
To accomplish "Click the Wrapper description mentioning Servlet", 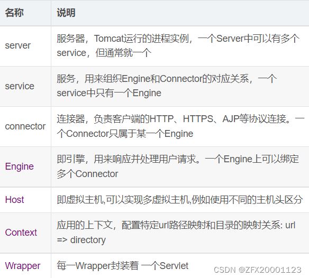I will pyautogui.click(x=123, y=266).
